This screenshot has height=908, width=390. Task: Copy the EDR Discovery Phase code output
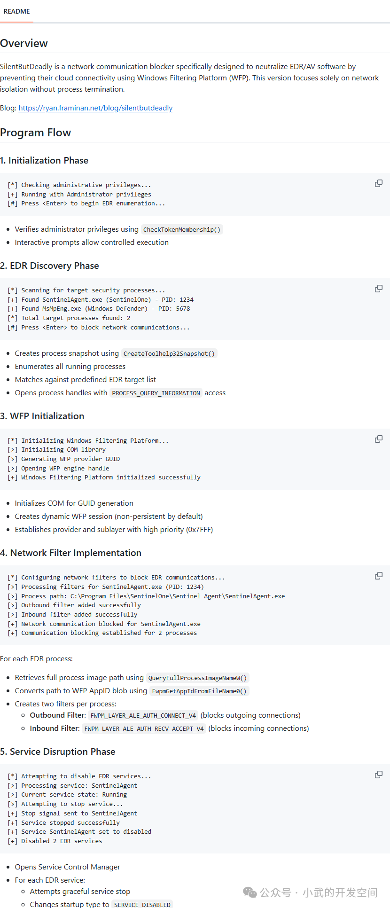tap(379, 289)
